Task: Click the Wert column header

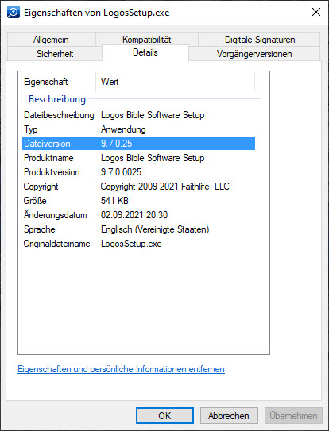Action: (x=175, y=82)
